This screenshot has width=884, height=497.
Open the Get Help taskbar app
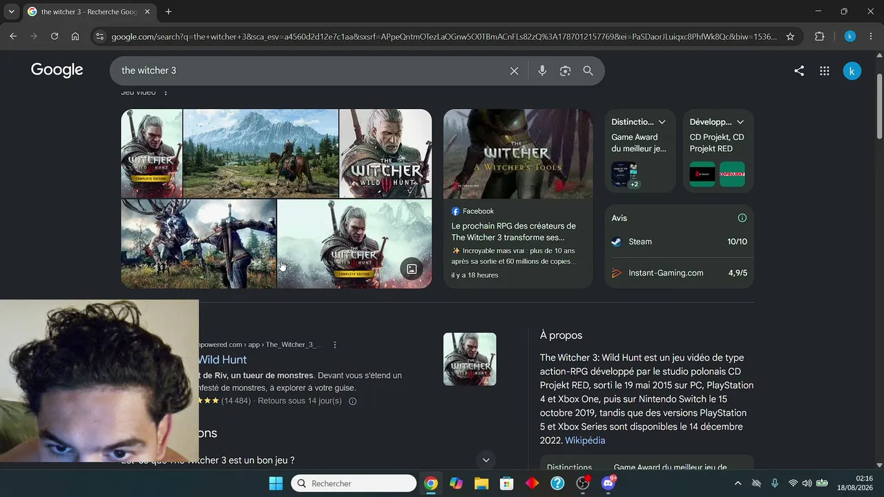[557, 483]
